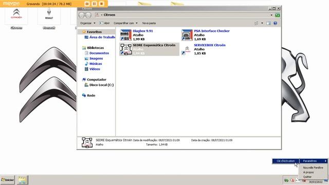Image resolution: width=329 pixels, height=185 pixels.
Task: Open Imagens library
Action: tap(96, 58)
